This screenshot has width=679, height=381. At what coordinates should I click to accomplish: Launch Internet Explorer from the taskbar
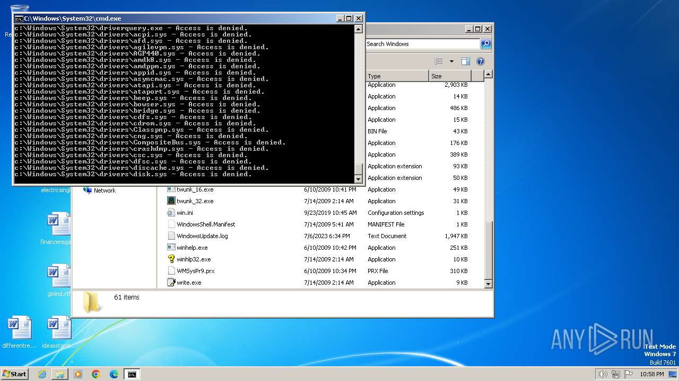click(x=42, y=374)
